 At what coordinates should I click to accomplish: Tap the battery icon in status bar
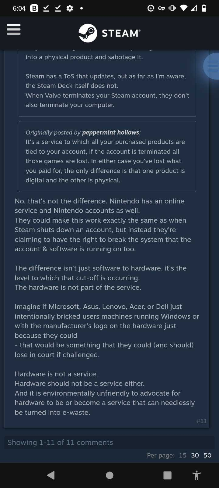point(204,8)
